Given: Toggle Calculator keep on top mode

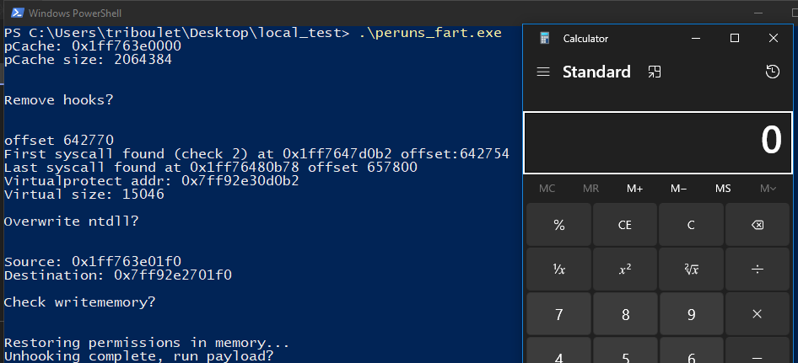Looking at the screenshot, I should click(x=654, y=72).
